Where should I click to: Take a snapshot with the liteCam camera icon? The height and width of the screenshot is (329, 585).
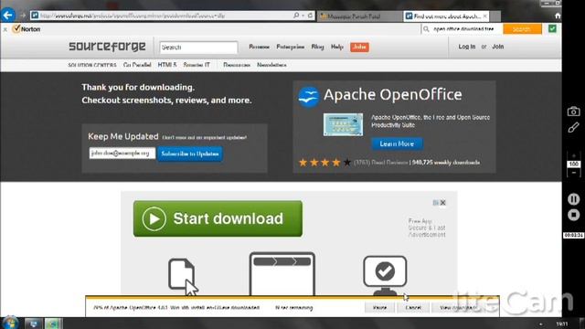[x=573, y=111]
